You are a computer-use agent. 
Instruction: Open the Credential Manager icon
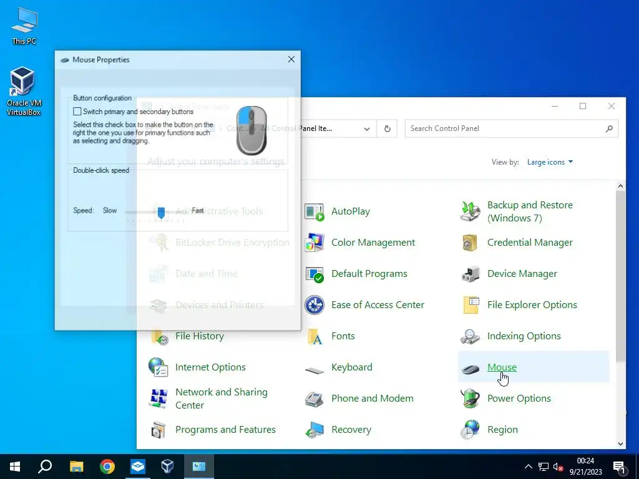[471, 243]
